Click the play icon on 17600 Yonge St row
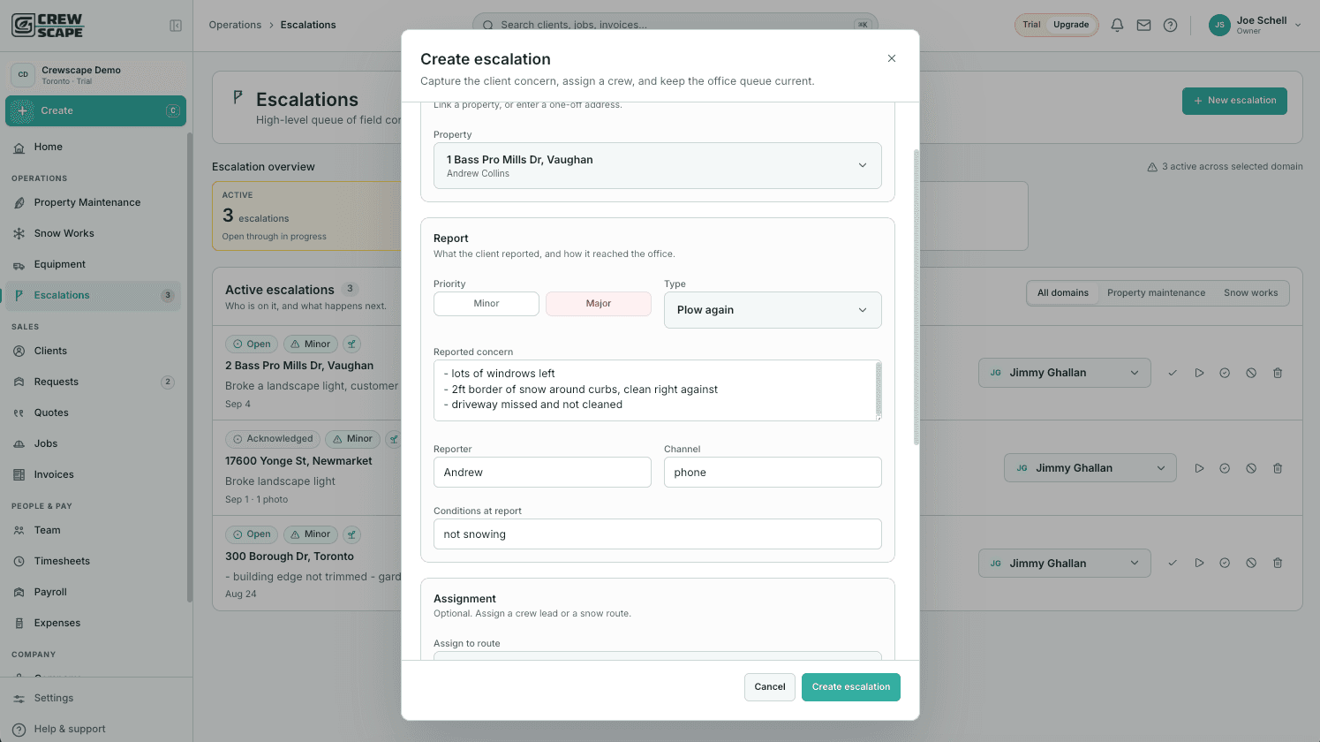This screenshot has width=1320, height=742. (1199, 468)
